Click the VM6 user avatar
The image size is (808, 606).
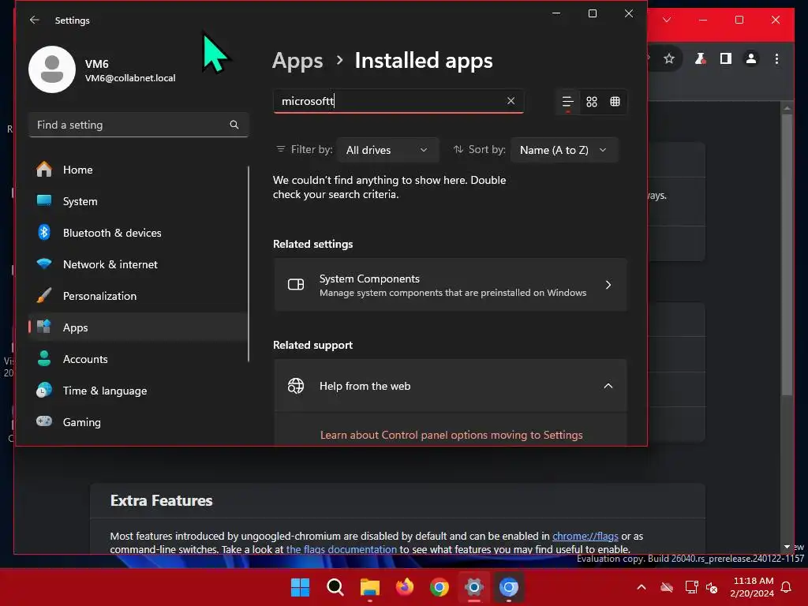(52, 69)
